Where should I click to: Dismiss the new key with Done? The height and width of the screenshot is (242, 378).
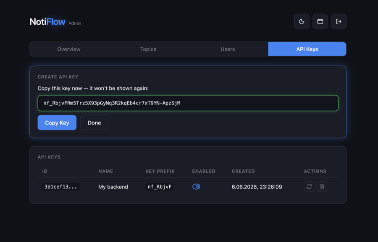[x=94, y=122]
